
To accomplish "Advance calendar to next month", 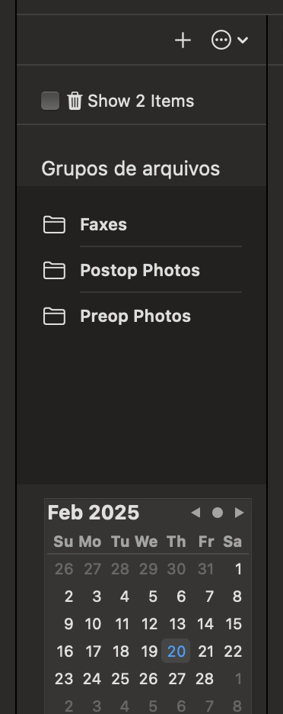I will tap(240, 513).
